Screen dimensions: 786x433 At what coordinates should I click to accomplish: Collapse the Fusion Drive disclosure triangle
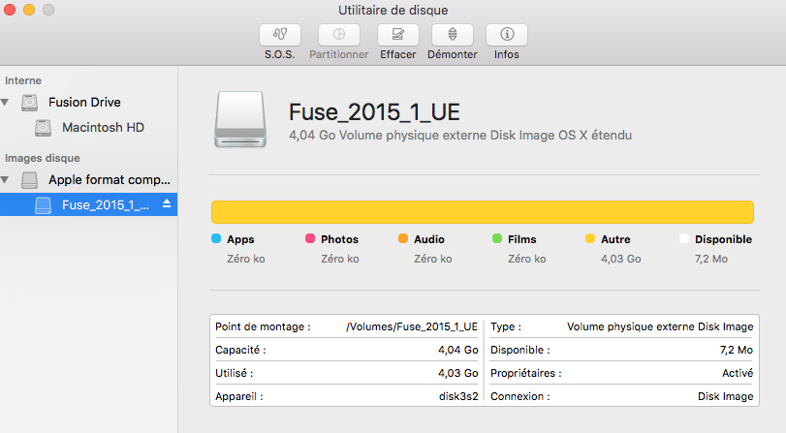(6, 102)
